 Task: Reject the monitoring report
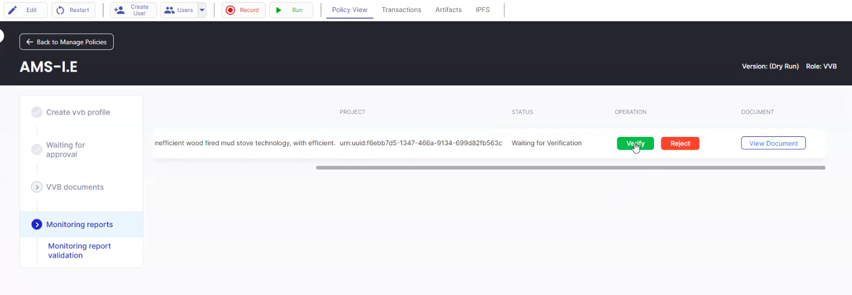click(x=680, y=144)
